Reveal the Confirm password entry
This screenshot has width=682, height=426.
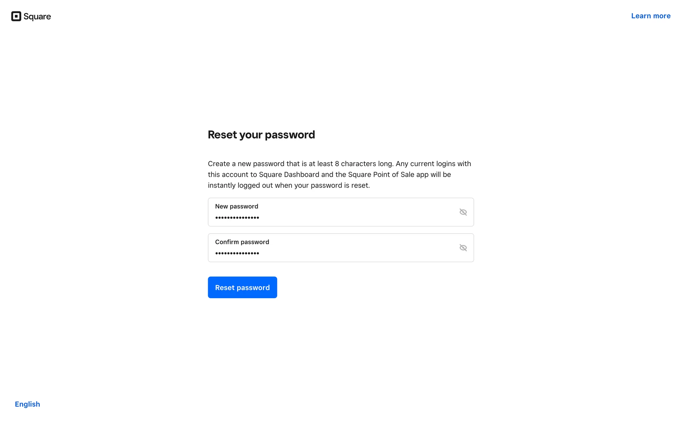[463, 248]
